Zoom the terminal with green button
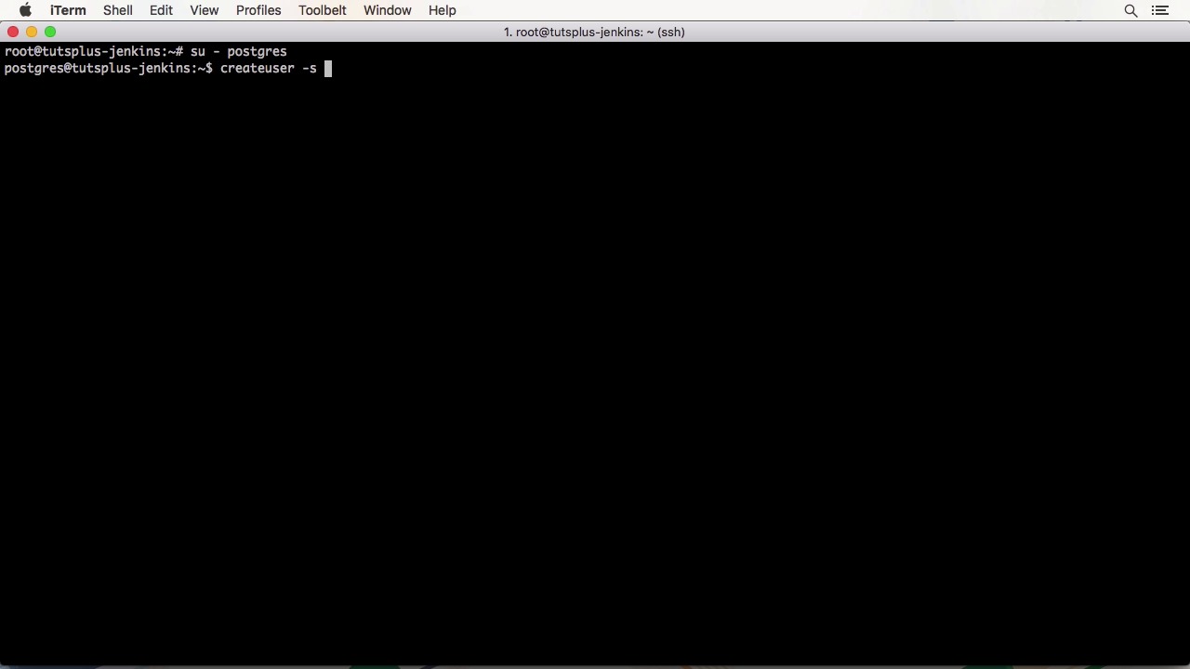The width and height of the screenshot is (1190, 669). pyautogui.click(x=50, y=32)
